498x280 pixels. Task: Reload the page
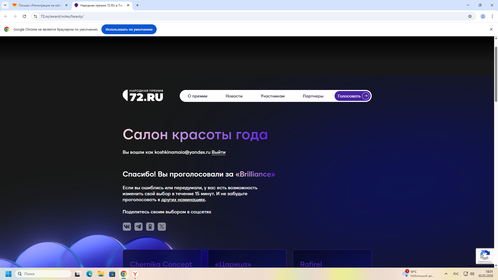[x=24, y=16]
